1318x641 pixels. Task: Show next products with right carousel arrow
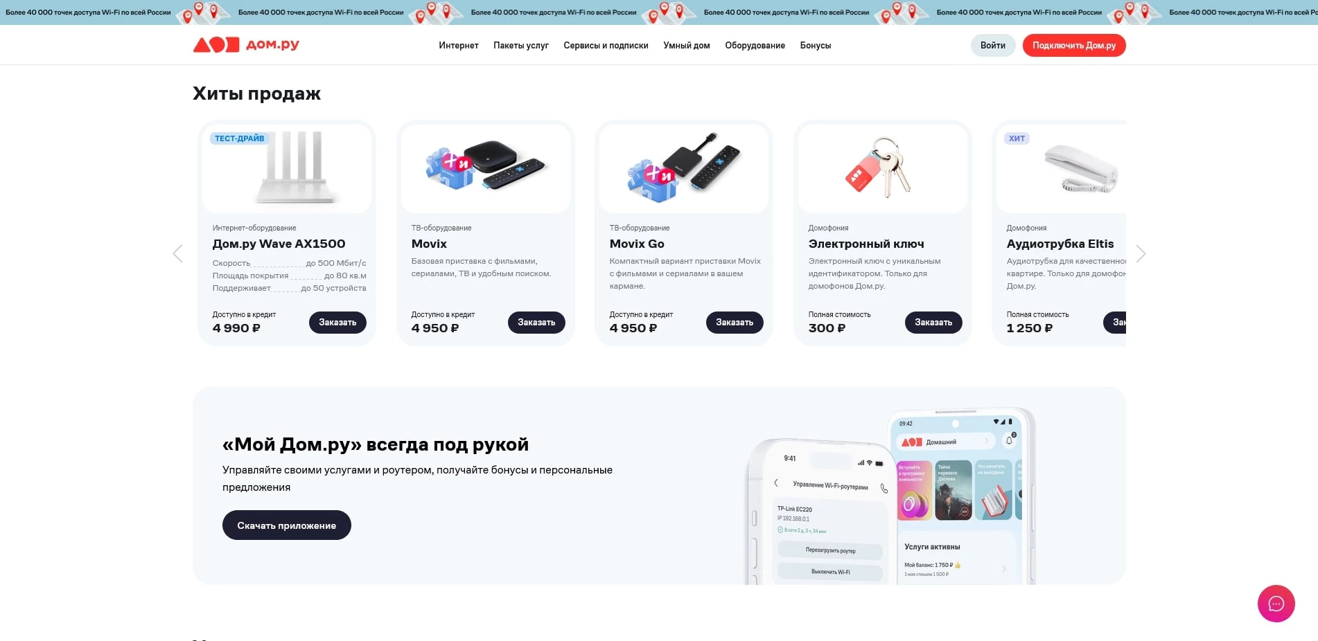[1141, 254]
